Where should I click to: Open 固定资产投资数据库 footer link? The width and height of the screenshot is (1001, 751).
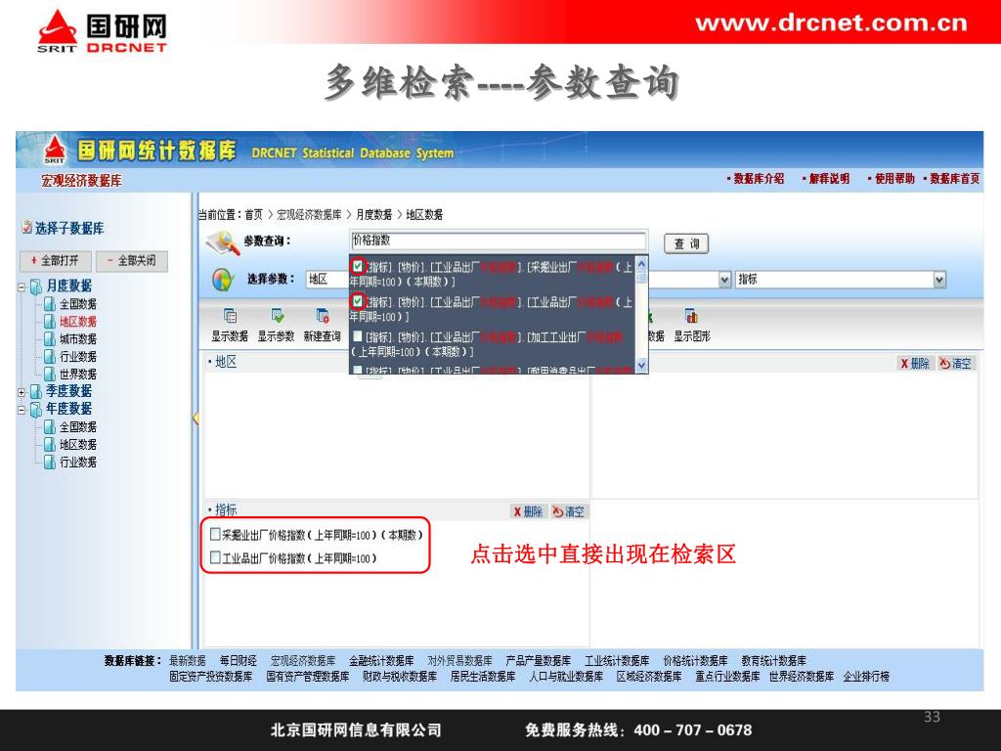(211, 677)
